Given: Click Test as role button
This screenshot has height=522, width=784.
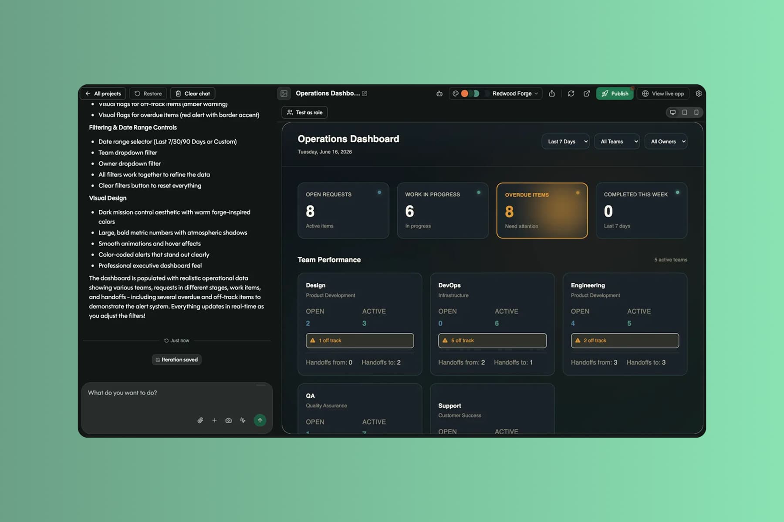Looking at the screenshot, I should (304, 112).
